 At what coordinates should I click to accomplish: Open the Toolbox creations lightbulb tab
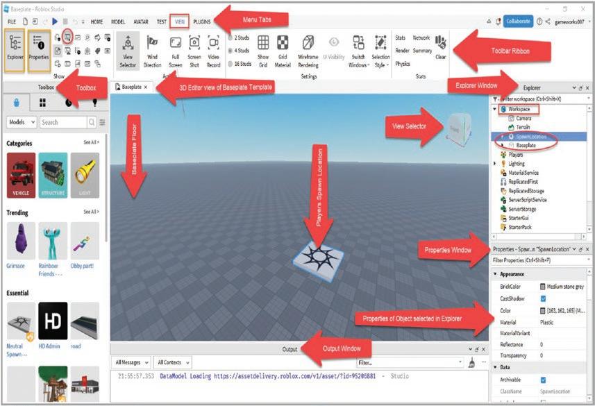point(94,103)
